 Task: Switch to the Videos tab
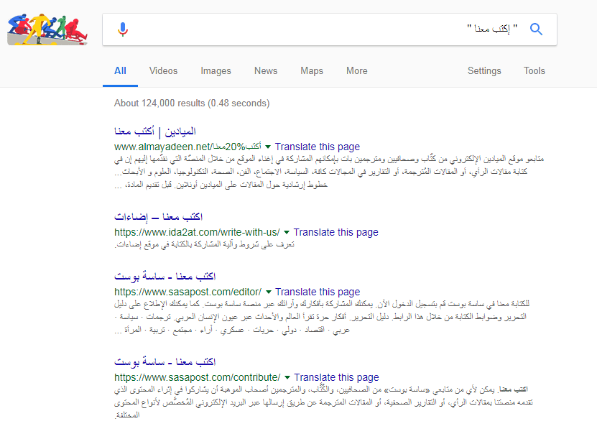click(163, 71)
